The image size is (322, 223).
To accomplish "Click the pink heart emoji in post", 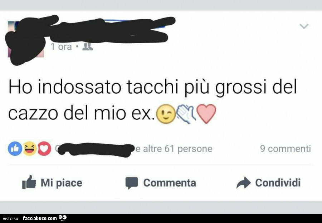I will (206, 114).
